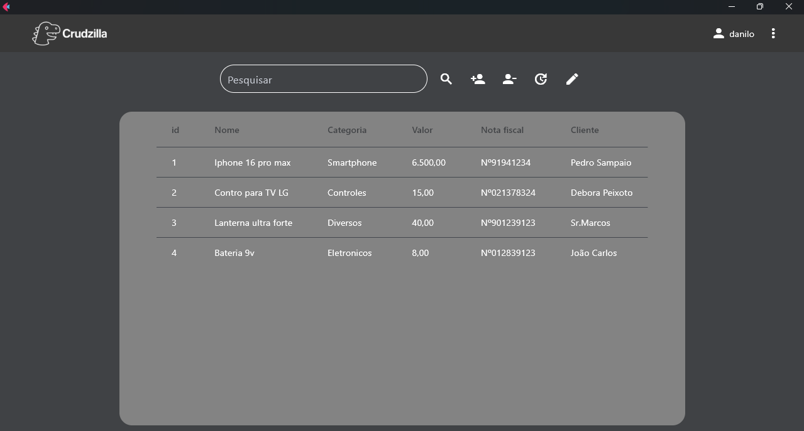This screenshot has width=804, height=431.
Task: Click the app icon in title bar
Action: click(x=6, y=7)
